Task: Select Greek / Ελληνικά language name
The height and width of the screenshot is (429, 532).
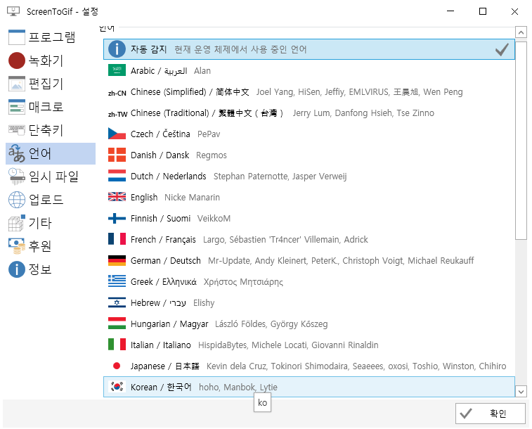Action: 164,282
